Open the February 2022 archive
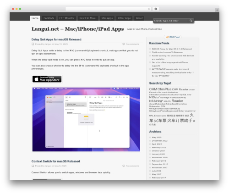This screenshot has width=229, height=194. click(x=159, y=147)
